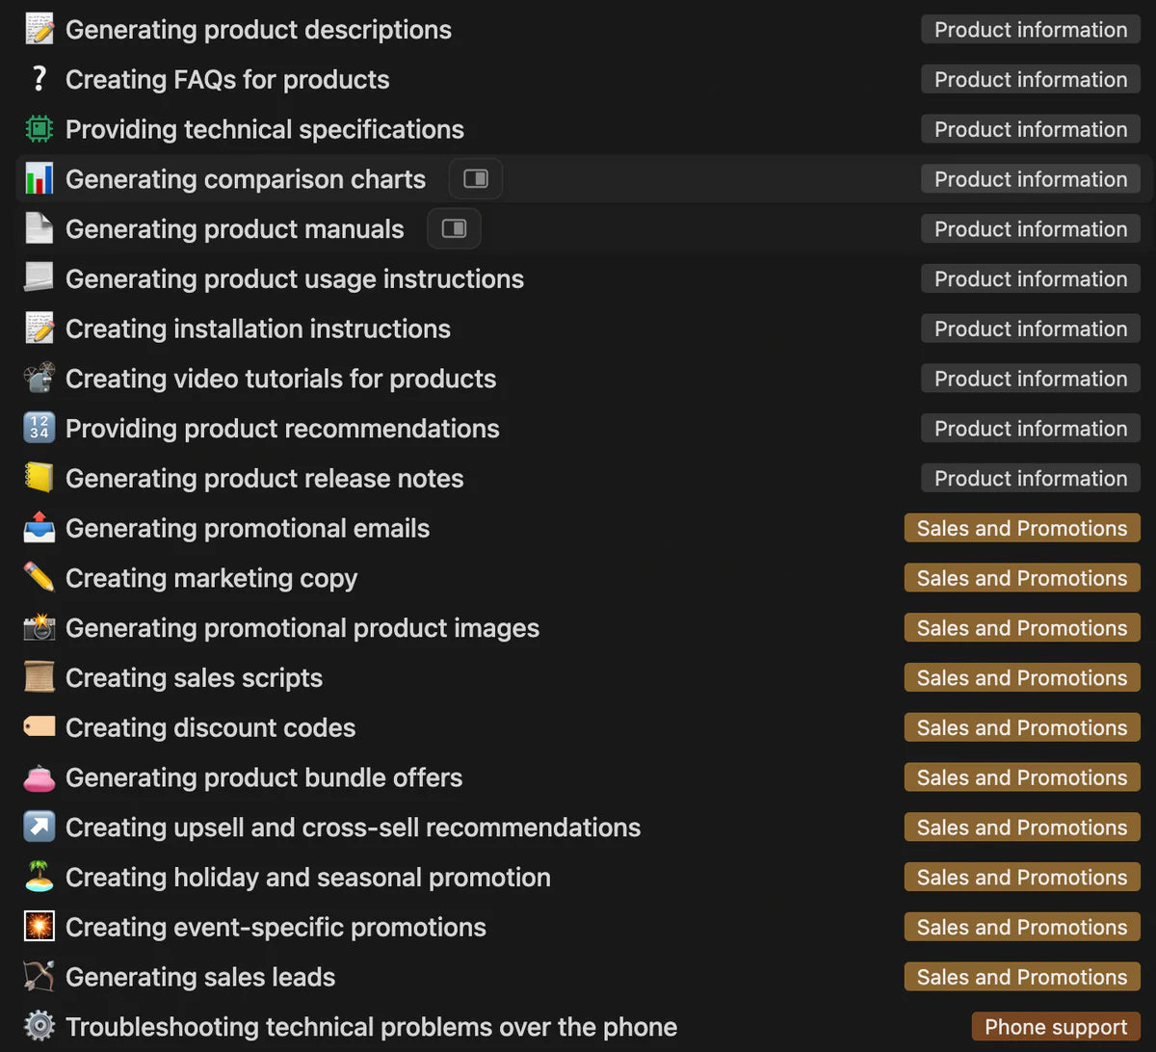Viewport: 1156px width, 1052px height.
Task: Open side peek for Generating comparison charts
Action: point(476,179)
